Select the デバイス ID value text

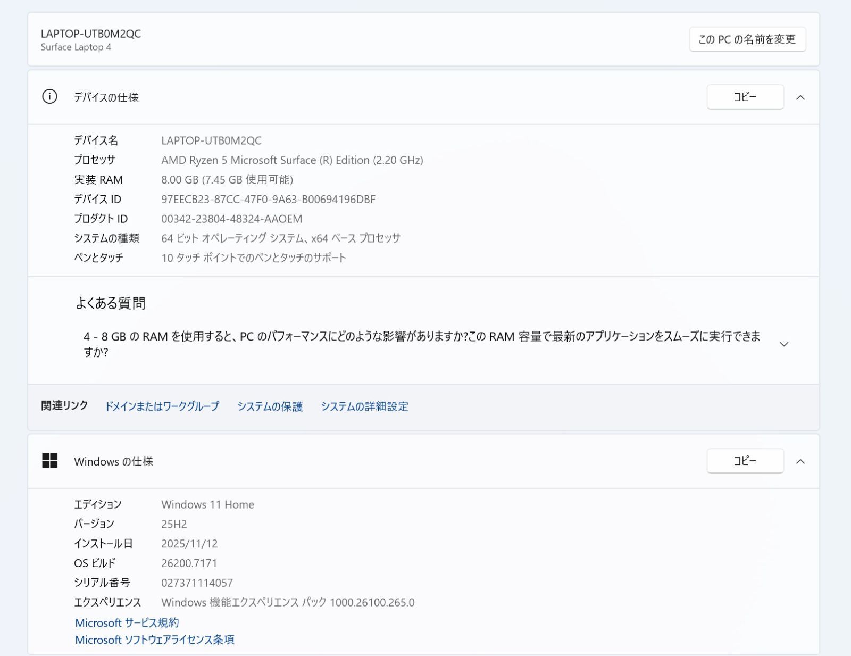pos(269,199)
